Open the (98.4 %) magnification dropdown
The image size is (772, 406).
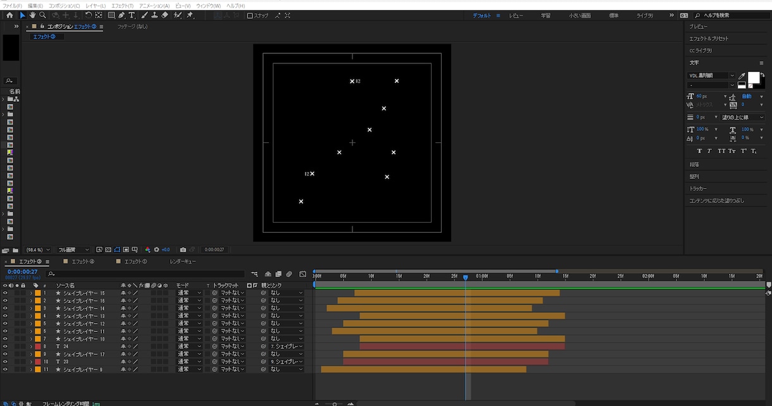click(x=38, y=250)
